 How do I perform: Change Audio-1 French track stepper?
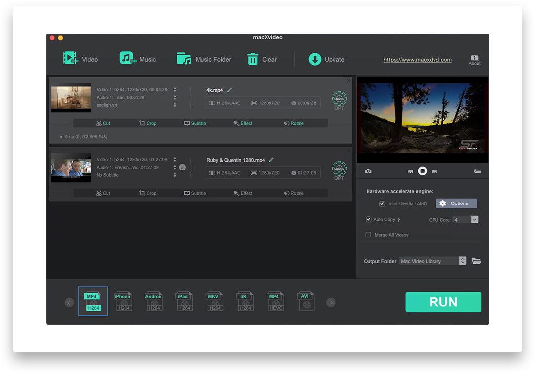[175, 167]
